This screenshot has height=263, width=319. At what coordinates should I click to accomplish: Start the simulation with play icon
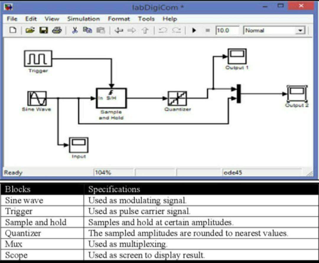(x=194, y=30)
